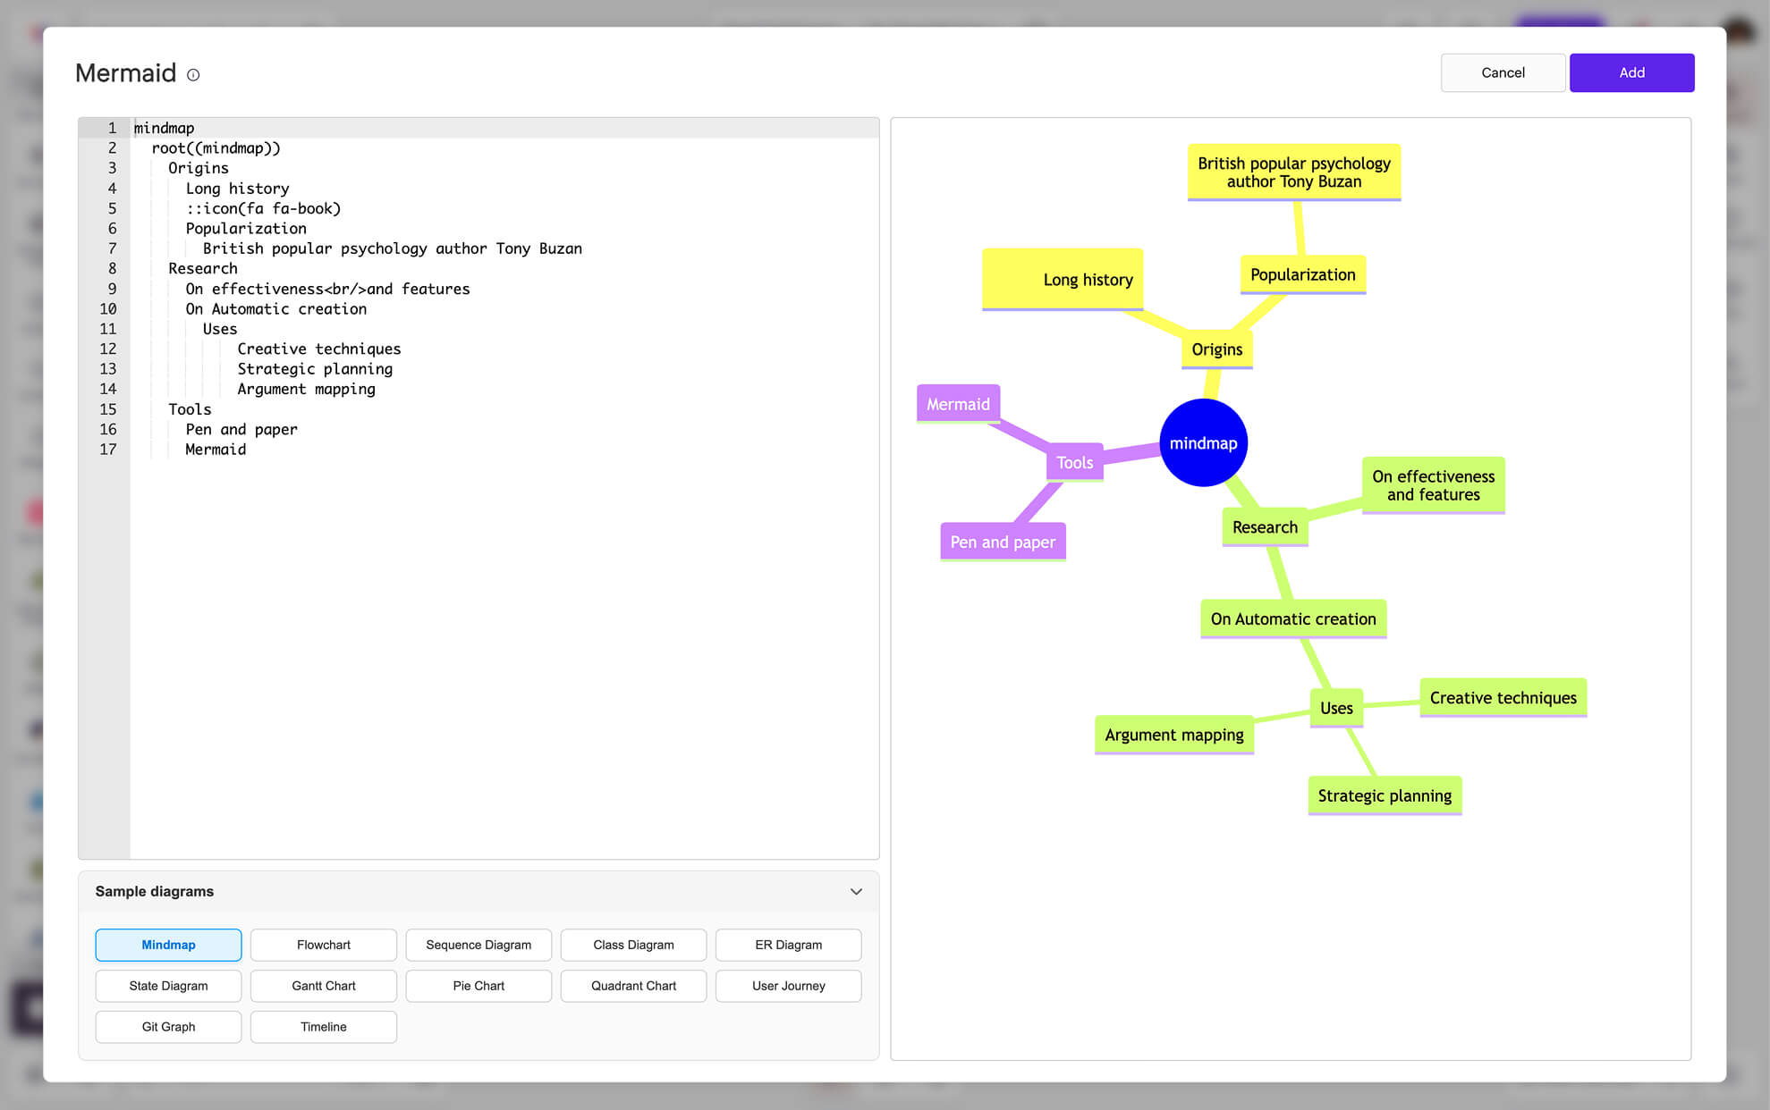Click the Tony Buzan code line
Screen dimensions: 1770x1110
392,248
